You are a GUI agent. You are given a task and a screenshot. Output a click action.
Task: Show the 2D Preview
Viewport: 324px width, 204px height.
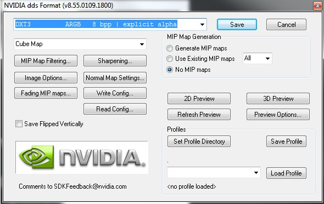click(x=199, y=98)
